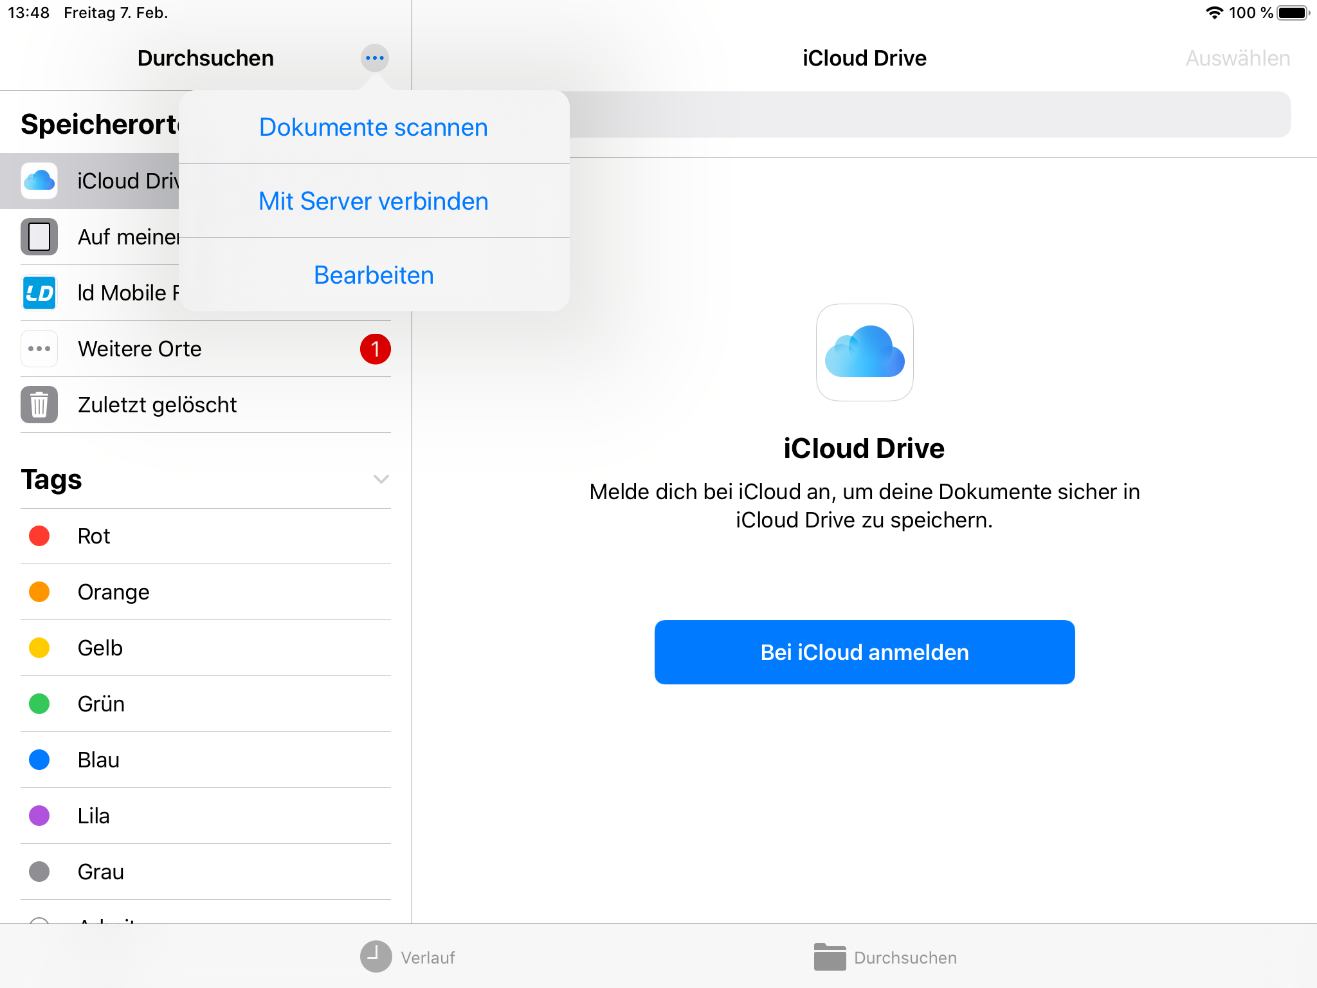Select Dokumente scannen from the popup menu
The height and width of the screenshot is (988, 1317).
pyautogui.click(x=374, y=127)
